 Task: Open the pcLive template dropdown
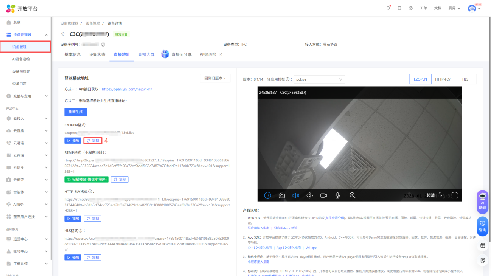[x=319, y=79]
